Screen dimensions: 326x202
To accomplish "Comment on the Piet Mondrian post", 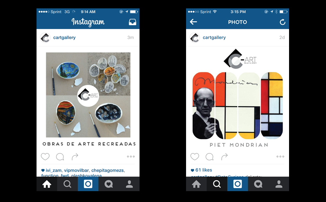I will coord(210,157).
